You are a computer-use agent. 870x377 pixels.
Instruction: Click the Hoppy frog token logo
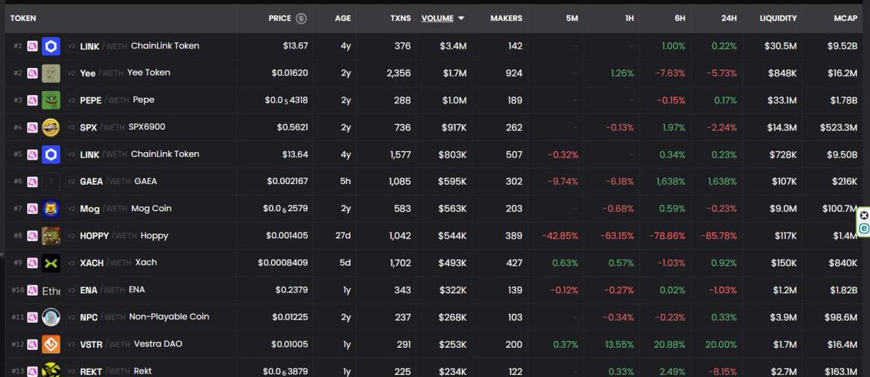click(51, 236)
